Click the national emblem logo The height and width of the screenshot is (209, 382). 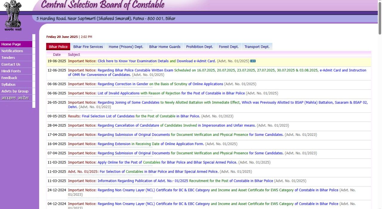tap(13, 16)
